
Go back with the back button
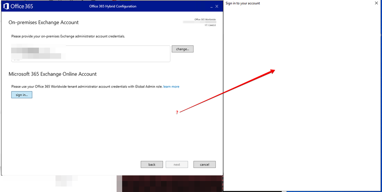[x=152, y=164]
